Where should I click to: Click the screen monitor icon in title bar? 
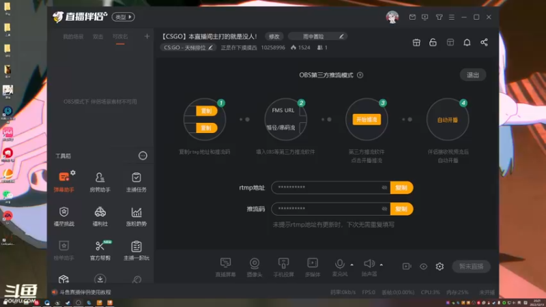point(425,17)
